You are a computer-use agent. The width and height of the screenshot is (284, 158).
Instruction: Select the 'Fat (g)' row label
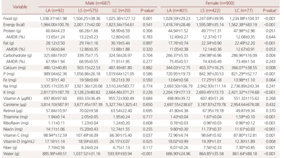tap(9, 43)
